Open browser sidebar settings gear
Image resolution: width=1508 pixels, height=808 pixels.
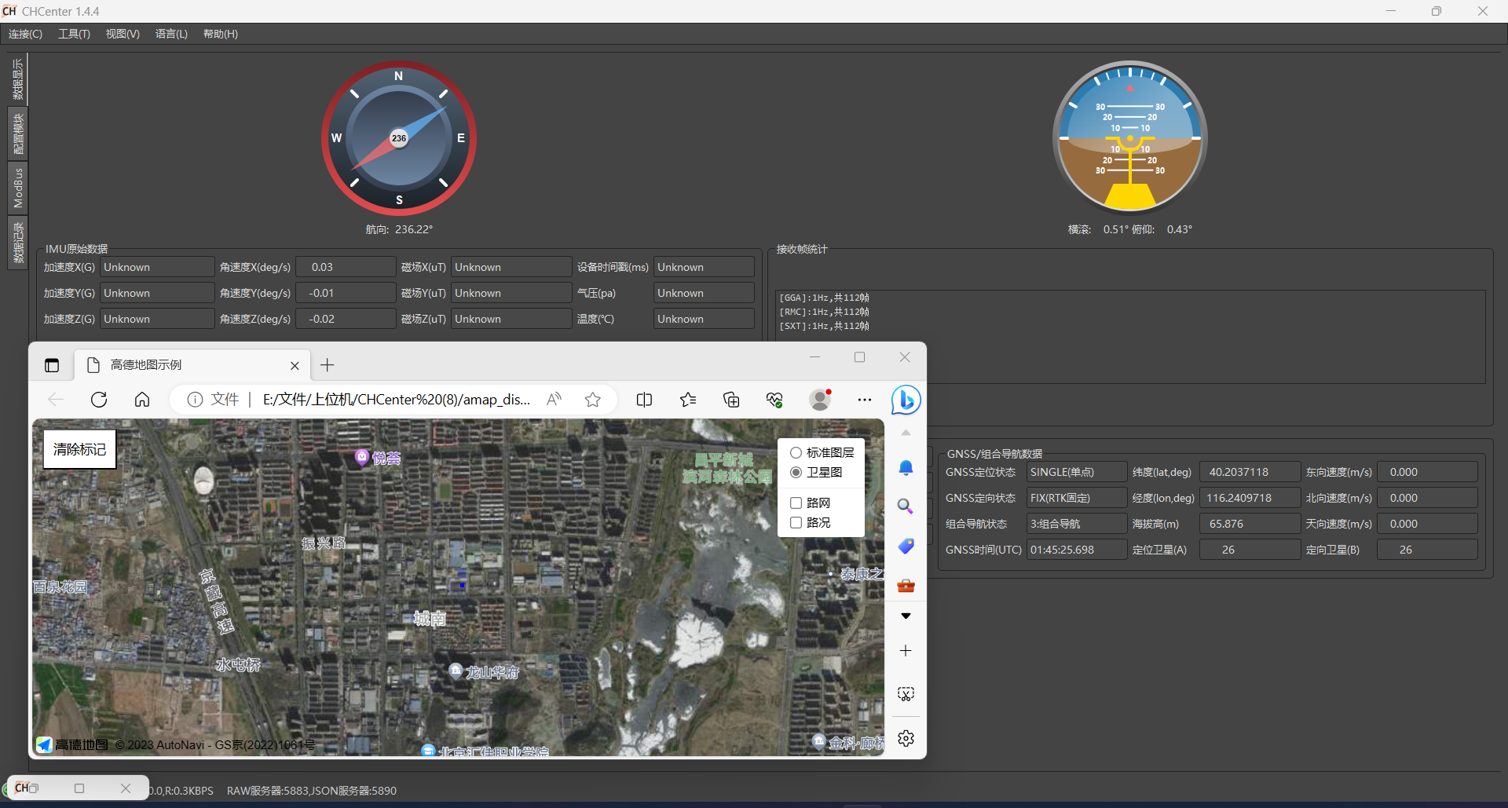point(906,738)
